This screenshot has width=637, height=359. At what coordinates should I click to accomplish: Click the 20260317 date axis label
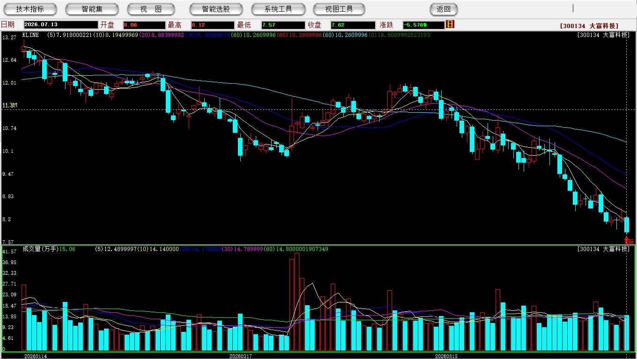pyautogui.click(x=241, y=356)
